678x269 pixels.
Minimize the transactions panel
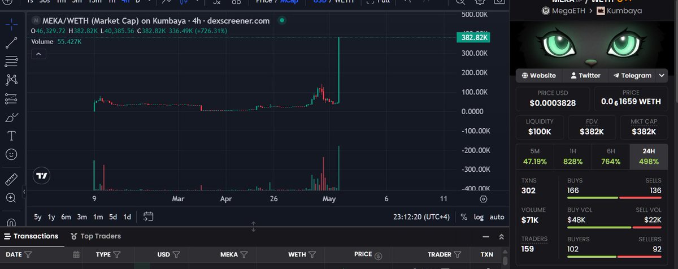click(486, 236)
